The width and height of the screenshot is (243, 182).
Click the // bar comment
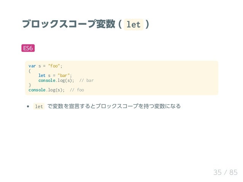[x=86, y=80]
